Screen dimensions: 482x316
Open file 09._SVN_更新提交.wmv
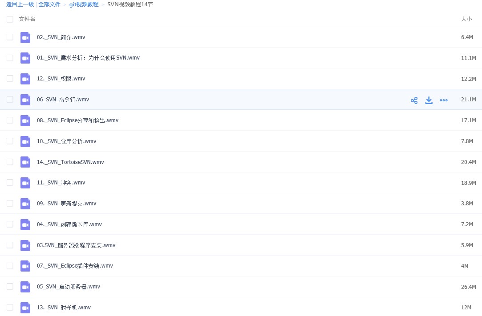(x=66, y=204)
